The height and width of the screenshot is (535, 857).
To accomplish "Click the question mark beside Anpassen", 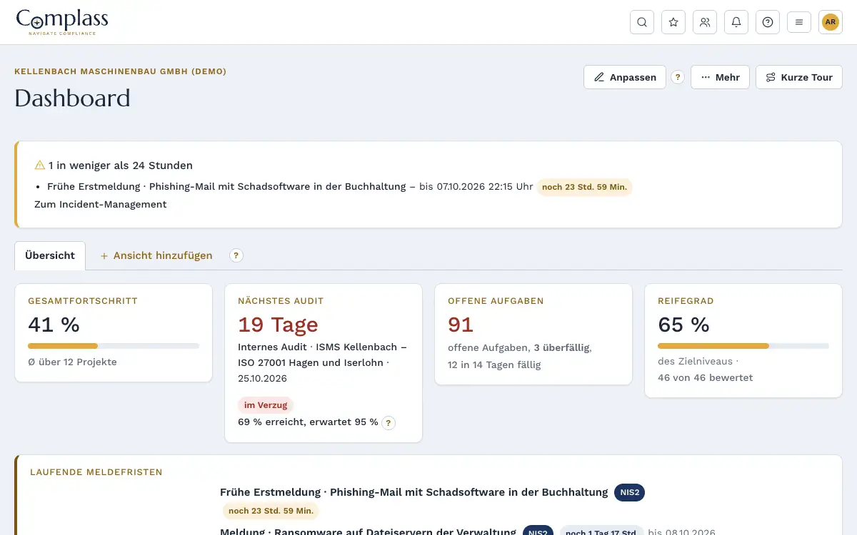I will 678,77.
